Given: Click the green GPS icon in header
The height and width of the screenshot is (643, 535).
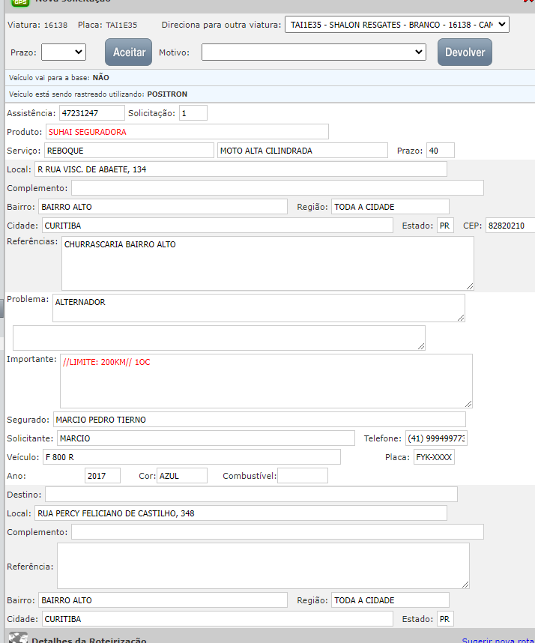Looking at the screenshot, I should click(19, 2).
